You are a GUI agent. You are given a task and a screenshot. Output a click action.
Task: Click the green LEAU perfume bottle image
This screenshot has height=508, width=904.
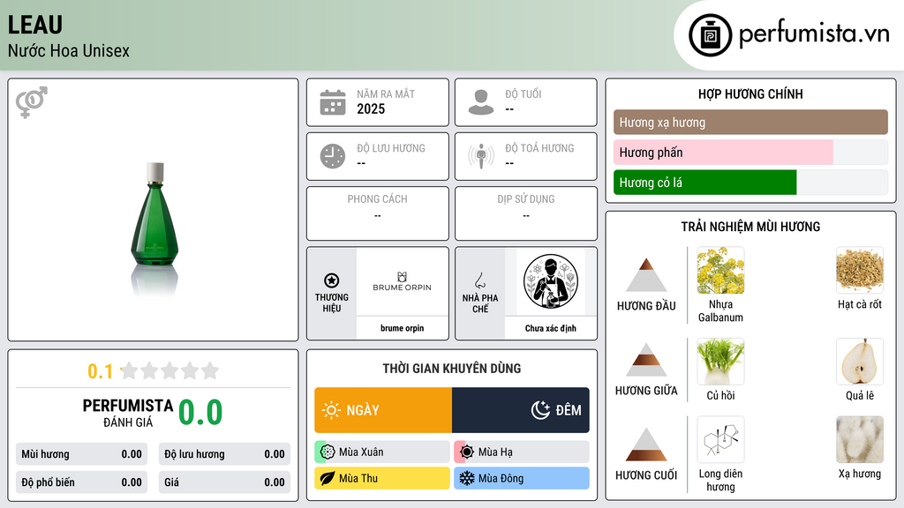154,215
